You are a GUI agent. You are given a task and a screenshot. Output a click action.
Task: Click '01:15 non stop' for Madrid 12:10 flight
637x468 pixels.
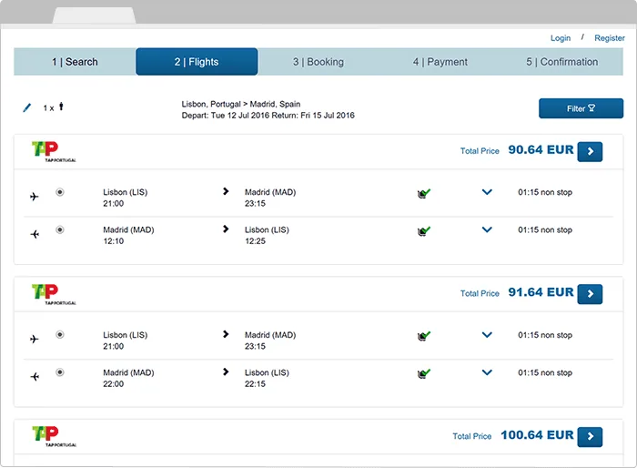coord(545,230)
